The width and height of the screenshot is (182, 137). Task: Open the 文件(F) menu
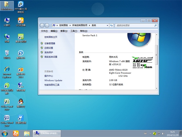coord(44,31)
